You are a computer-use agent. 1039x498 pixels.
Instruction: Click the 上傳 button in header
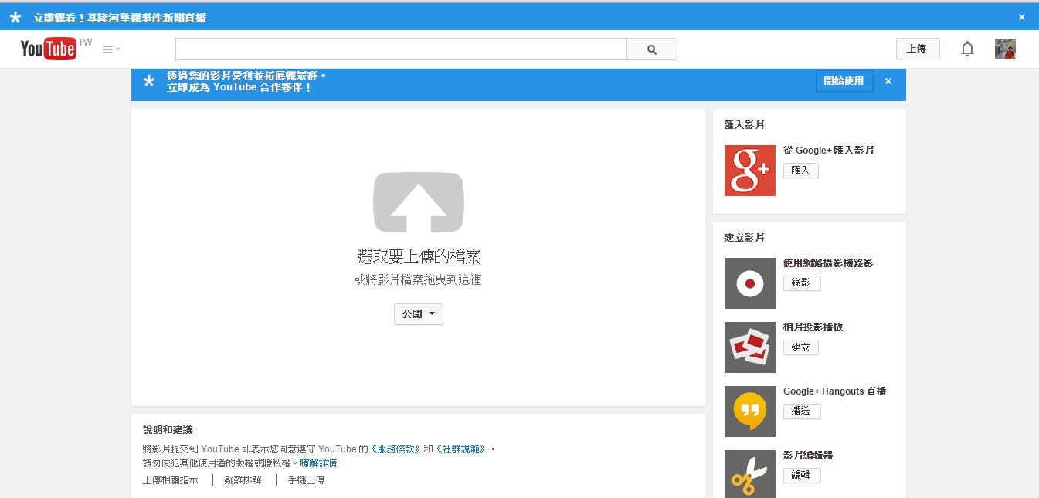918,49
